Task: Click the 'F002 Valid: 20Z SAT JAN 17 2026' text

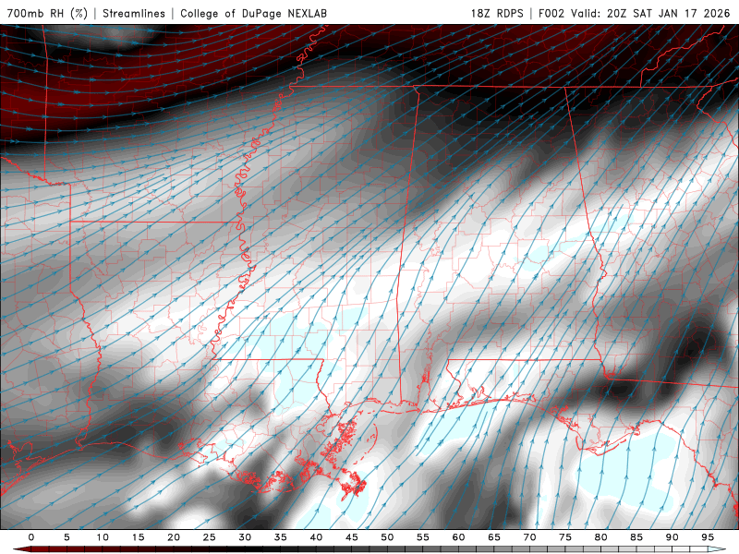Action: (634, 13)
